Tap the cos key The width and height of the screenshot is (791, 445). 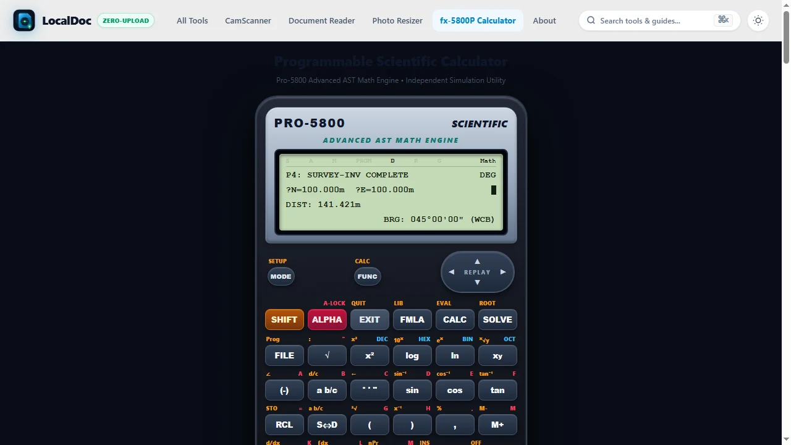(455, 390)
